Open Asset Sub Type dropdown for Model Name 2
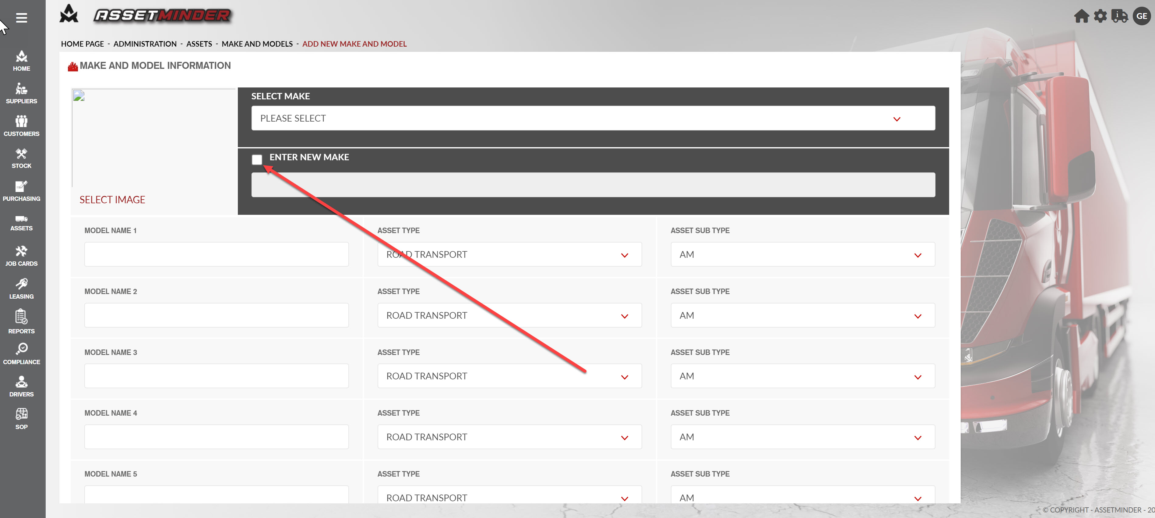The height and width of the screenshot is (518, 1155). 802,315
